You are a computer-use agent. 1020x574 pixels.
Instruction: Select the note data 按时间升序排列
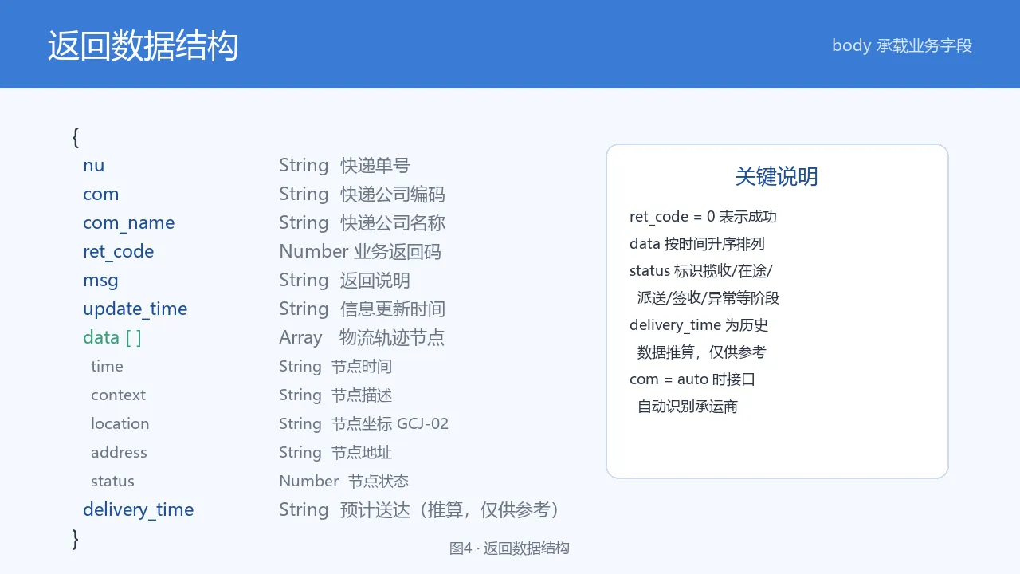pos(697,244)
